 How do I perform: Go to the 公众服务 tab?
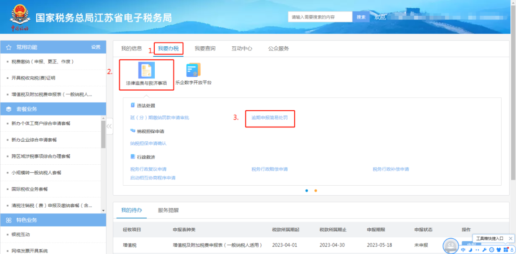coord(279,49)
